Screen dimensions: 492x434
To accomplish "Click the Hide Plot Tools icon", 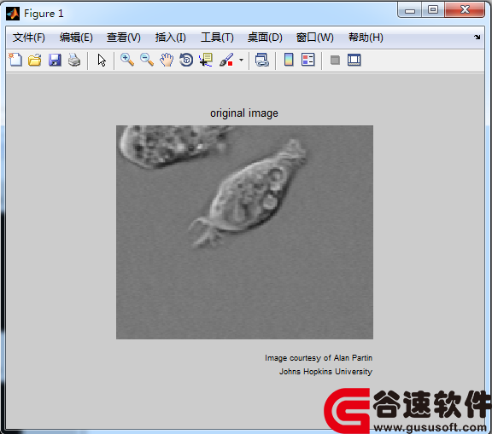I will 335,60.
